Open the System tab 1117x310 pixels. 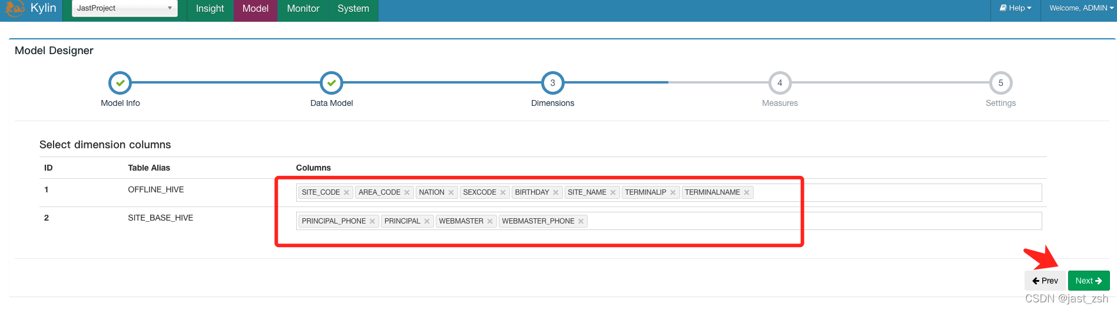[x=353, y=9]
